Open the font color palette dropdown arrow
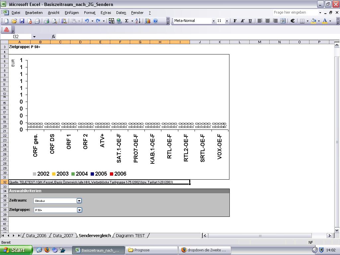This screenshot has height=255, width=340. pos(330,21)
